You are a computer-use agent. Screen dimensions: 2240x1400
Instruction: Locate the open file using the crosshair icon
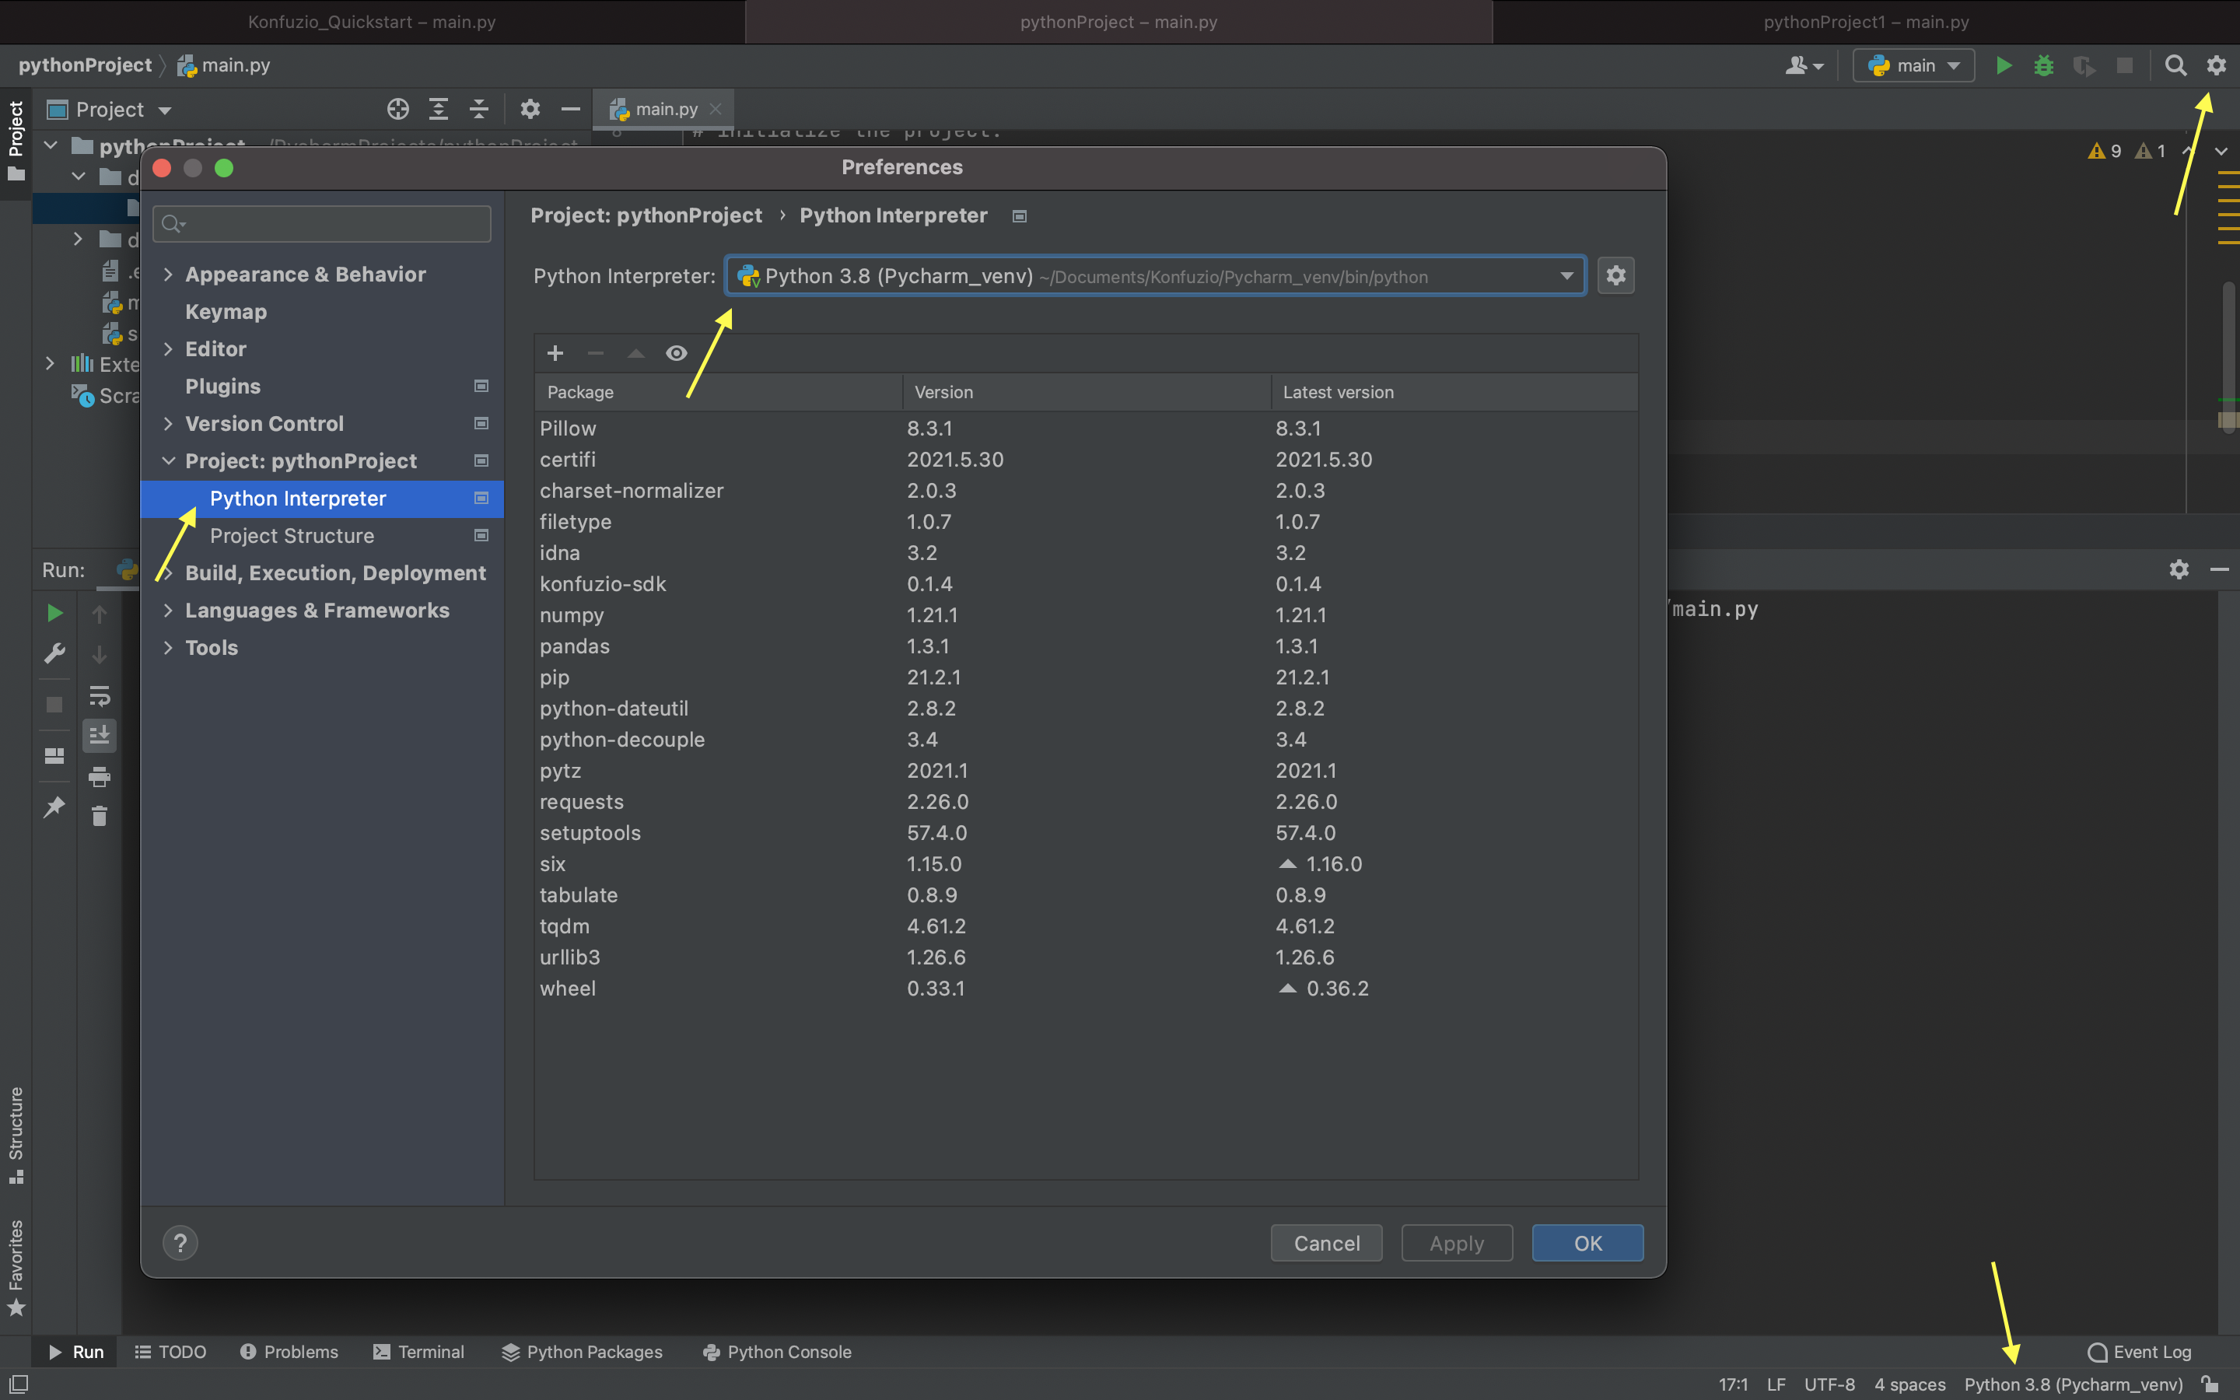coord(398,108)
